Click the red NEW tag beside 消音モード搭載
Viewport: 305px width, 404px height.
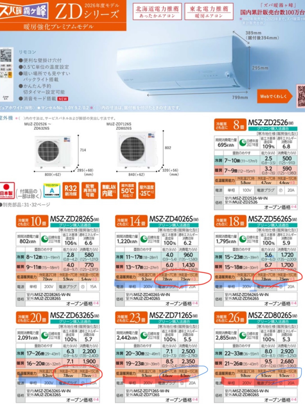pos(63,99)
